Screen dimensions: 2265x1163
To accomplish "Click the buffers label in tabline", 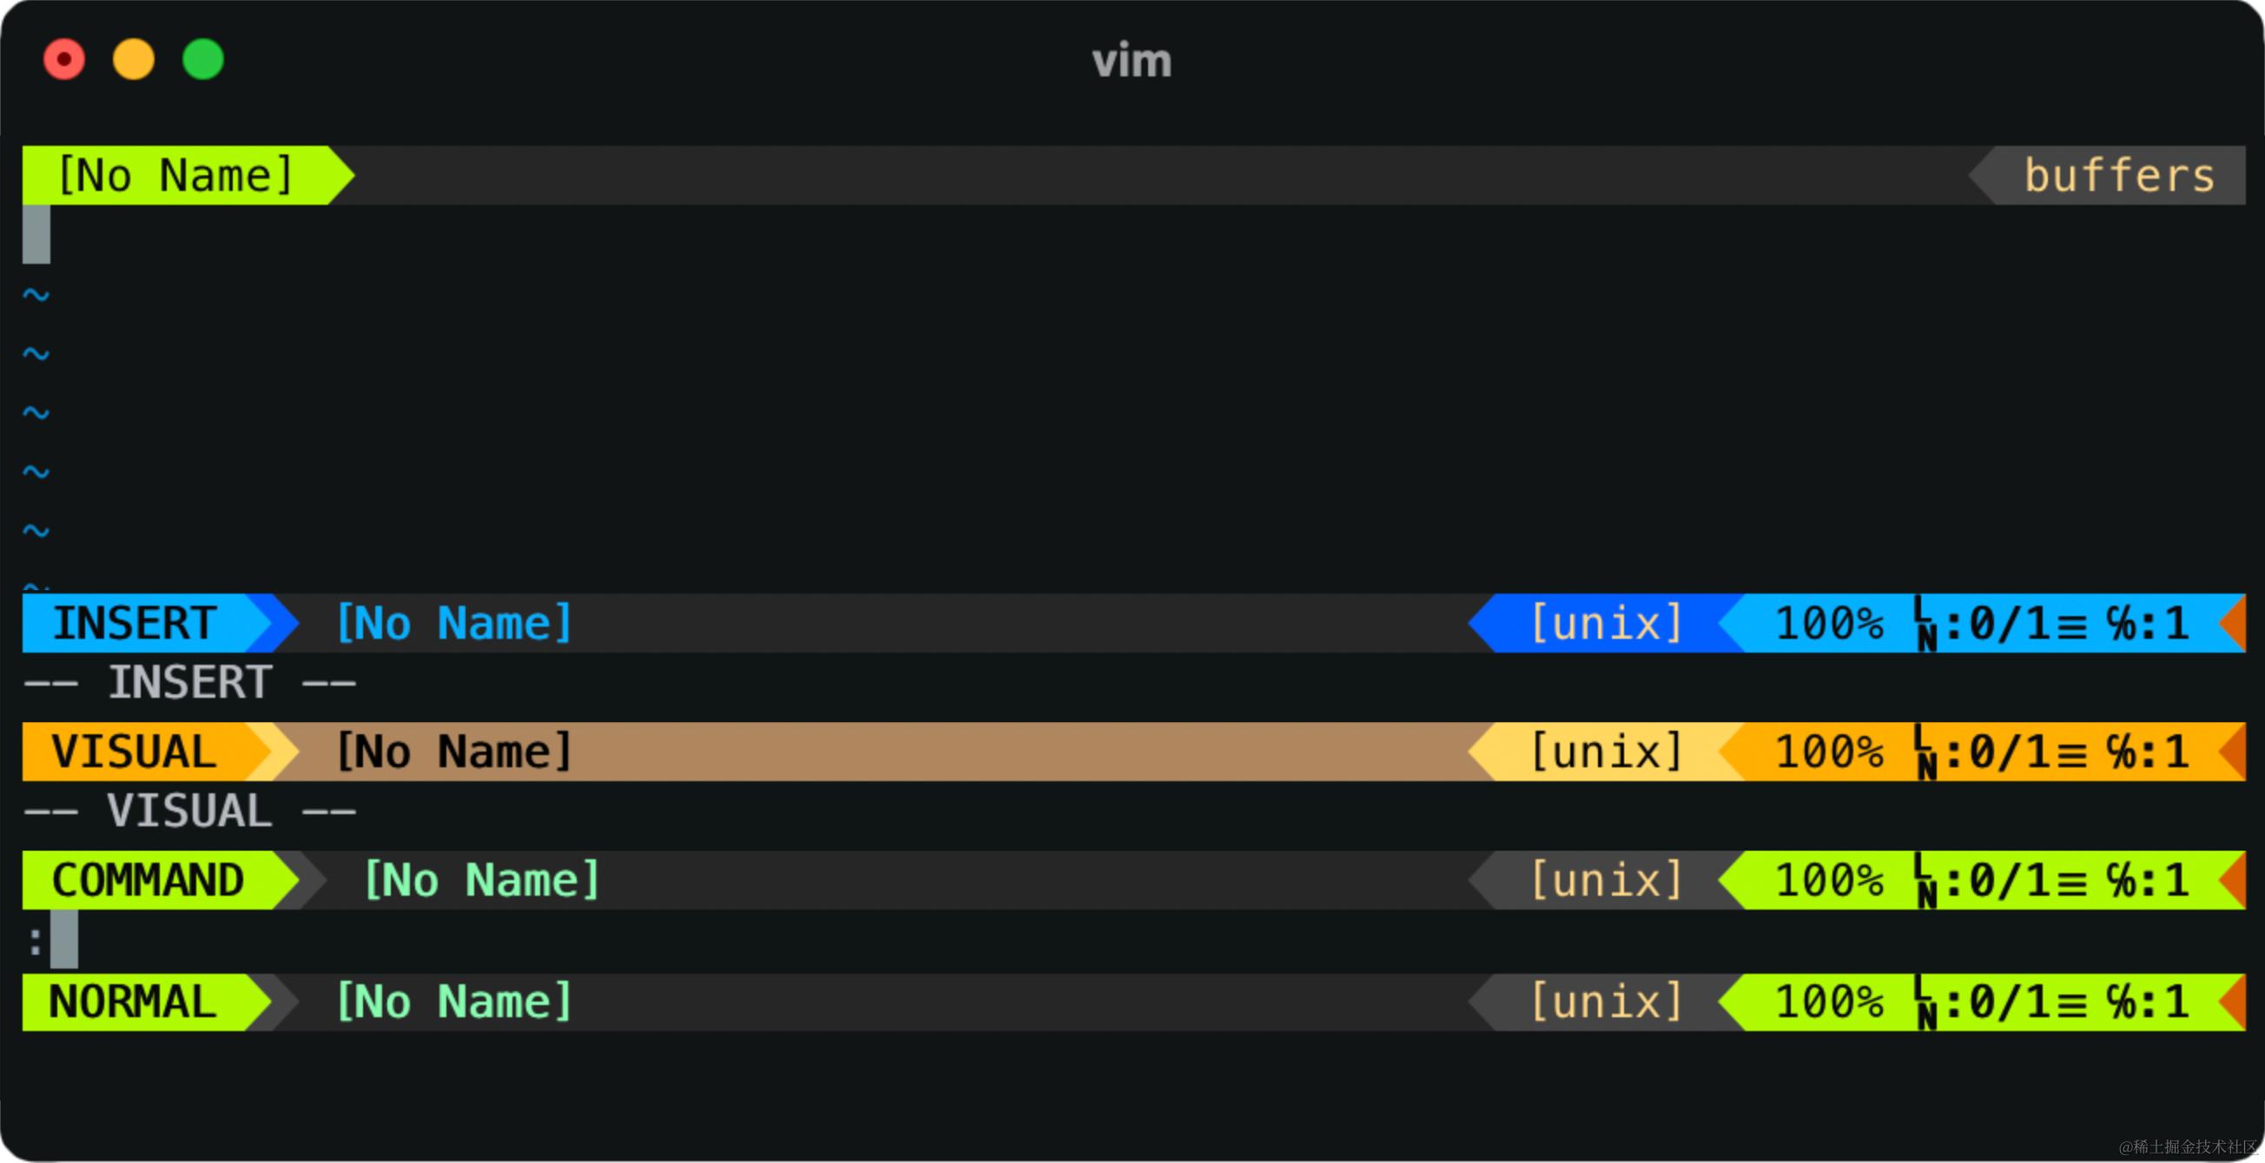I will click(2118, 175).
